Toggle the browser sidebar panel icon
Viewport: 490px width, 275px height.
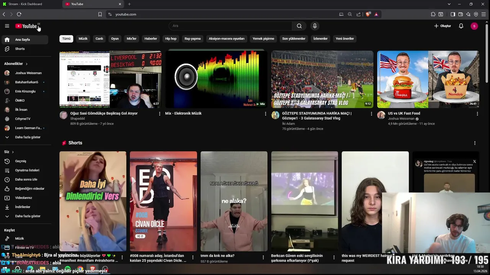click(x=453, y=14)
